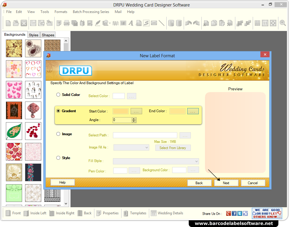
Task: Click the Undo arrow icon
Action: tap(188, 23)
